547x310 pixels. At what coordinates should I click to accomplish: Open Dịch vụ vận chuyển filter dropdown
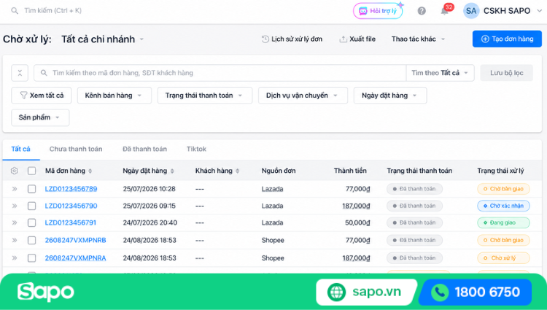[x=303, y=96]
